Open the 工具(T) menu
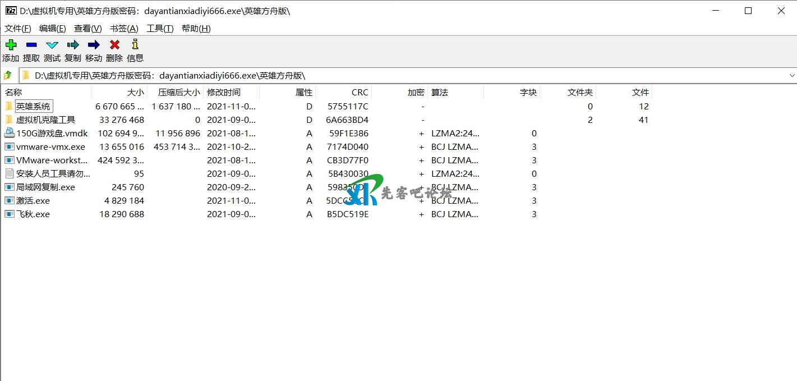Viewport: 797px width, 381px height. click(x=160, y=29)
